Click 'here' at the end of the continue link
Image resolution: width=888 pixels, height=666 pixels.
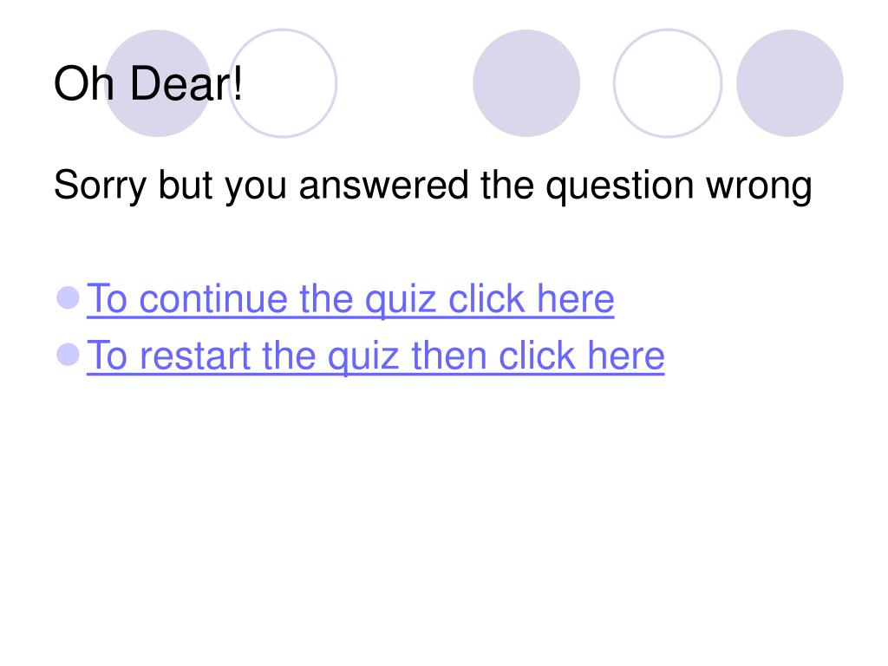(576, 299)
